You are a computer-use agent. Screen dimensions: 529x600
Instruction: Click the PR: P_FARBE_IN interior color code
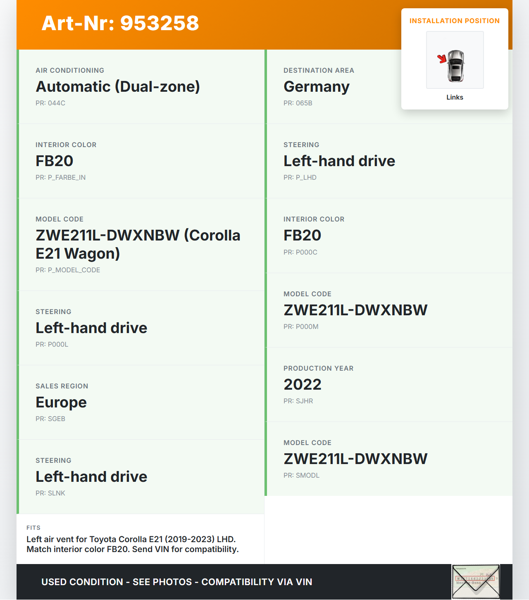(x=61, y=177)
